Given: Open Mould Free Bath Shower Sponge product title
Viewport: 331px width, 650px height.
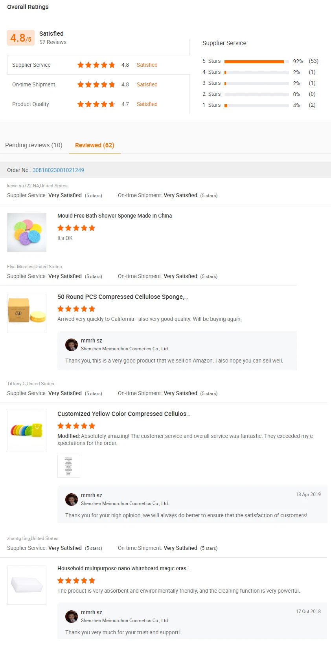Looking at the screenshot, I should click(114, 216).
